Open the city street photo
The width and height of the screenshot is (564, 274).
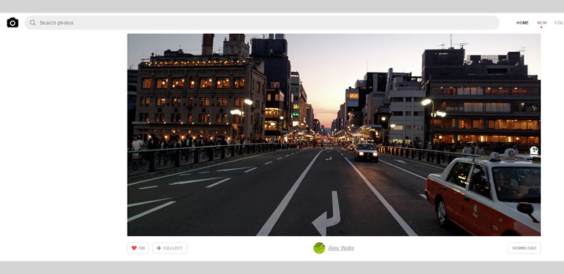tap(334, 135)
